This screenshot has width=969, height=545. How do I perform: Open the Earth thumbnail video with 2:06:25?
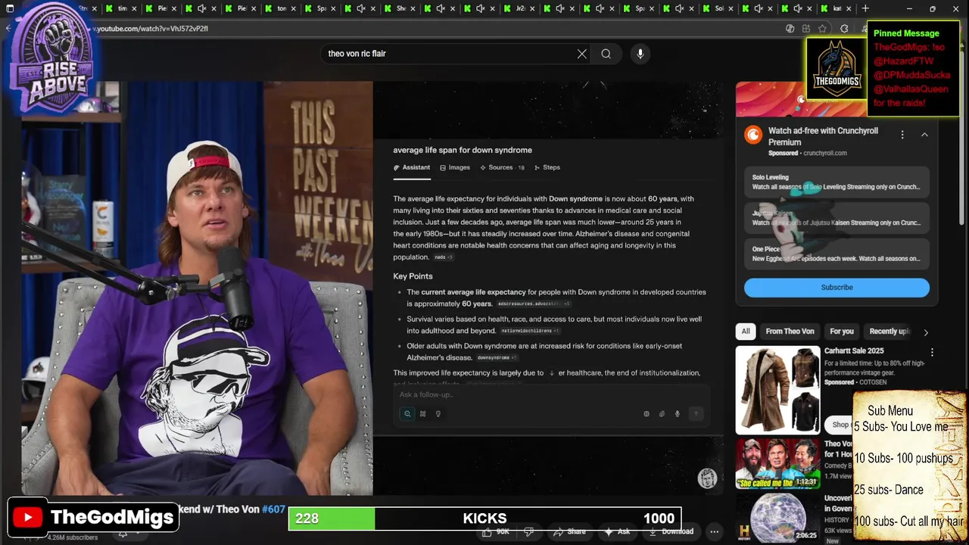pos(777,518)
